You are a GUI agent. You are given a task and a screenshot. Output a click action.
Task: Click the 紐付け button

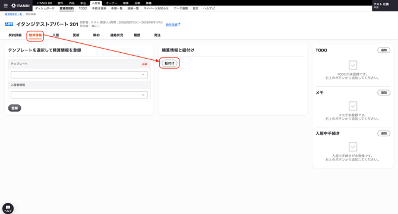[169, 63]
